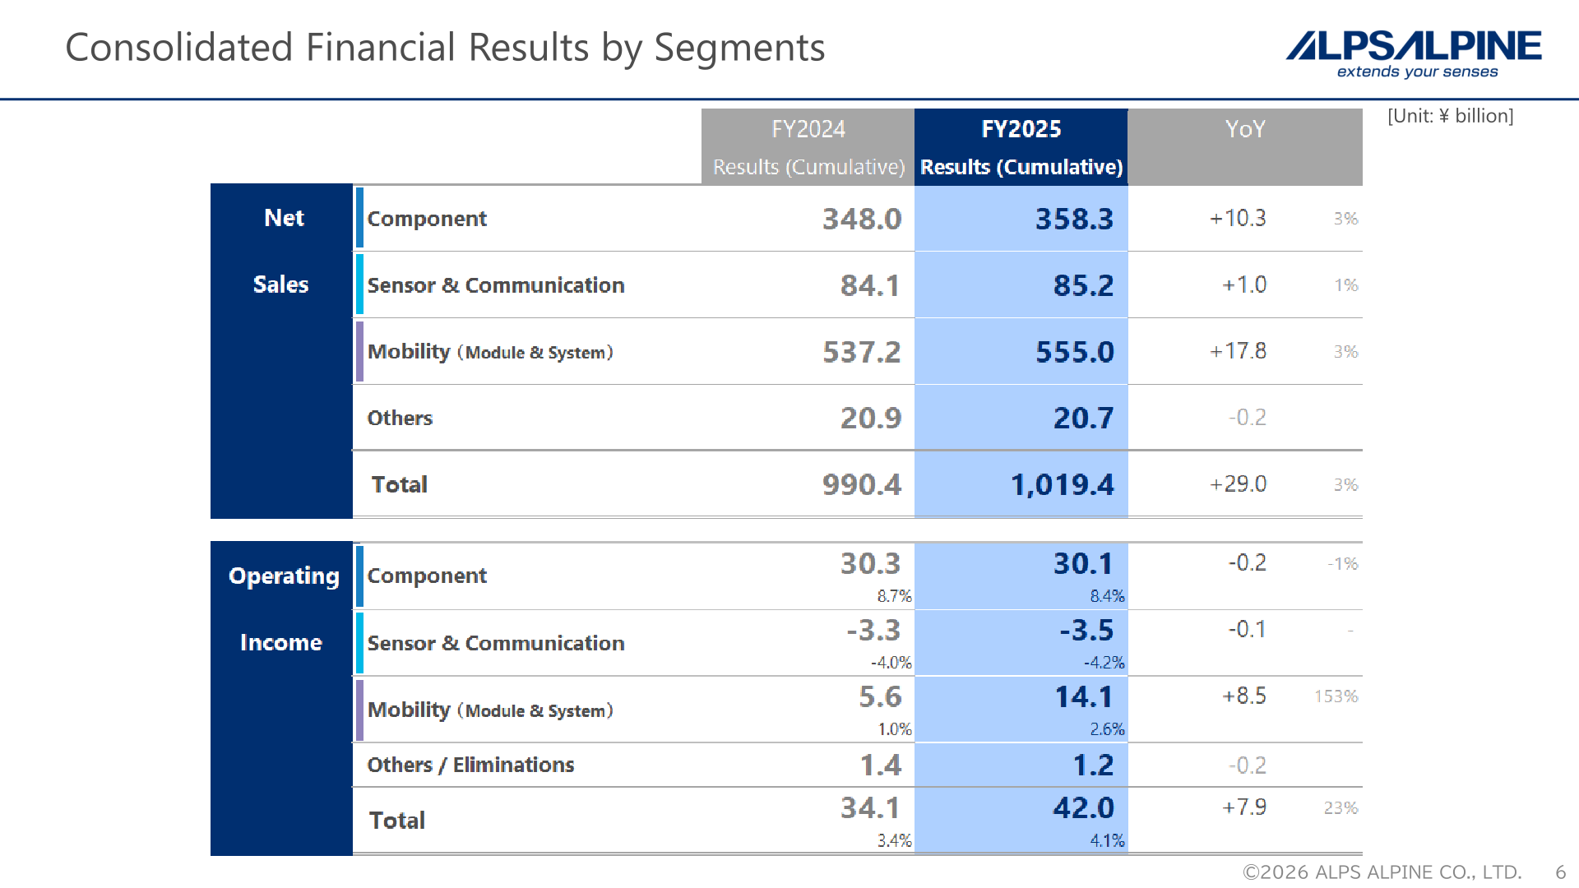Click the ©2026 ALPS ALPINE CO., LTD. footer
The width and height of the screenshot is (1579, 888).
coord(1382,872)
